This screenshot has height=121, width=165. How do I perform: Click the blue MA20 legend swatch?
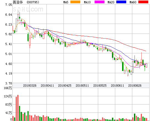121,2
